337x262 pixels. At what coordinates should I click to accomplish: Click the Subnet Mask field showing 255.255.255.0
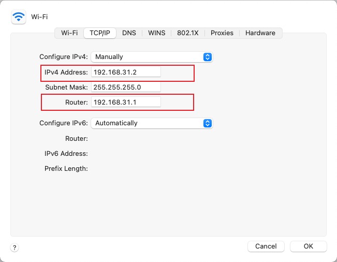[x=126, y=87]
